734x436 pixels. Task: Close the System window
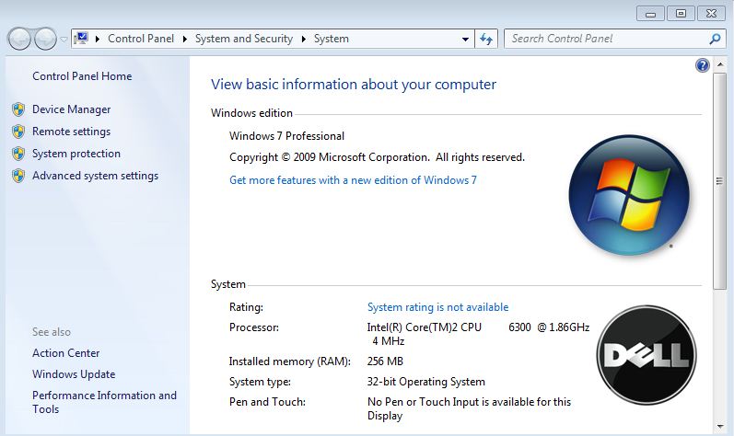(711, 14)
